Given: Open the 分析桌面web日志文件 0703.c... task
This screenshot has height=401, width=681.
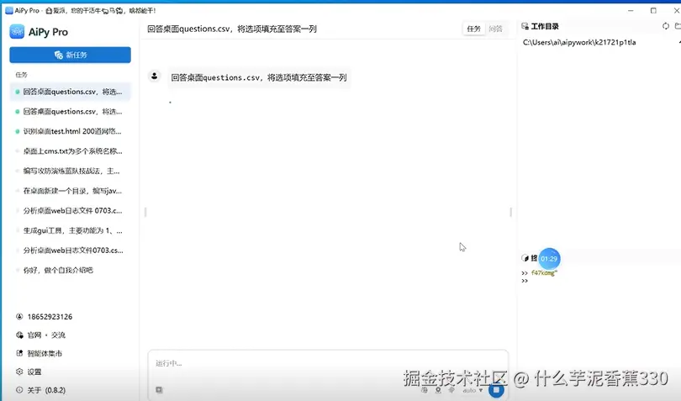Looking at the screenshot, I should (x=70, y=211).
